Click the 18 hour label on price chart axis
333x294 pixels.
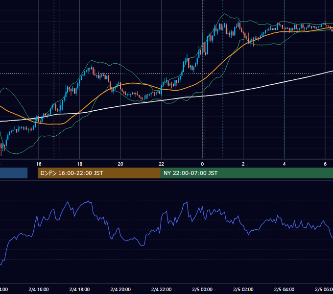pyautogui.click(x=80, y=164)
